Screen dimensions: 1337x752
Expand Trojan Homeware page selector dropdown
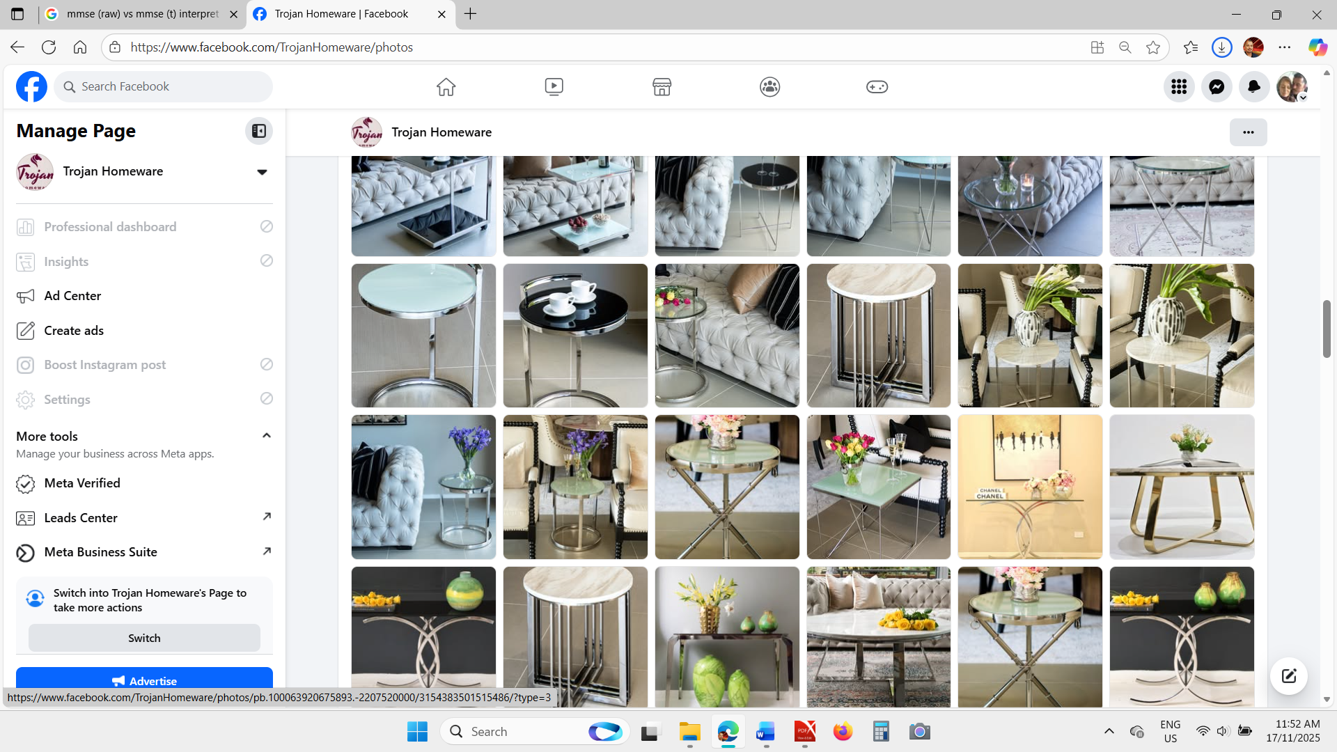pyautogui.click(x=262, y=172)
